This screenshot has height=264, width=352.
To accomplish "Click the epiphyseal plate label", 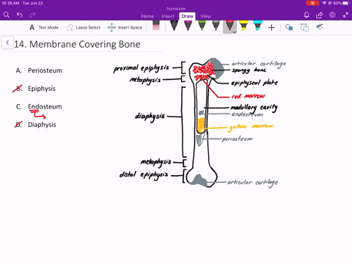I will (254, 83).
